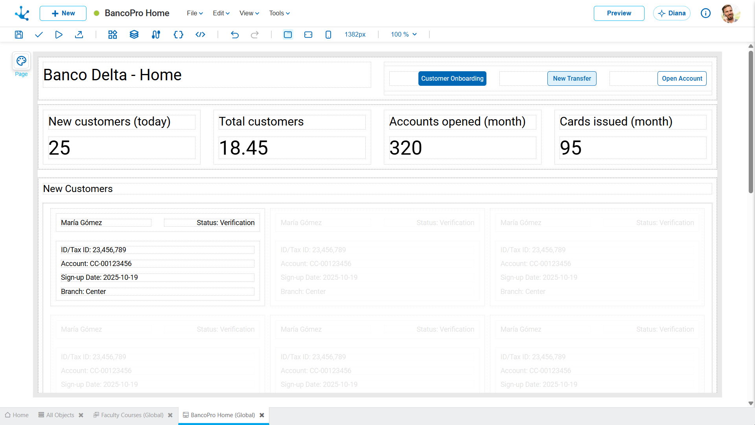This screenshot has width=755, height=425.
Task: Click the Save icon in toolbar
Action: click(x=19, y=35)
